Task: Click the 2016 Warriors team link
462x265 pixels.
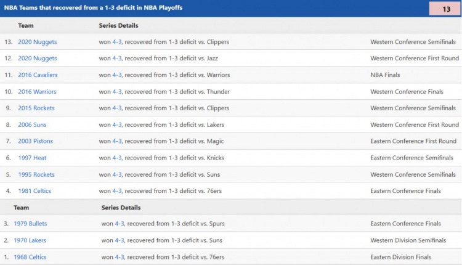Action: (x=37, y=92)
